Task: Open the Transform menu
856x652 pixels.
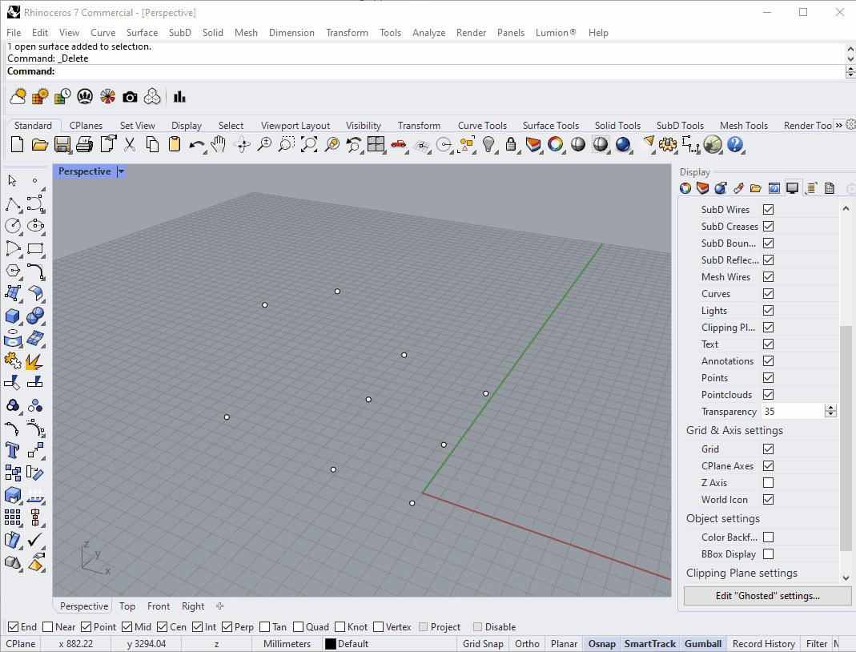Action: [347, 33]
